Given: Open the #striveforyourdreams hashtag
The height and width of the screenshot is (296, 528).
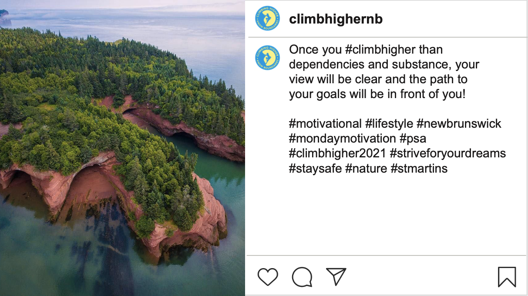Looking at the screenshot, I should [x=448, y=153].
